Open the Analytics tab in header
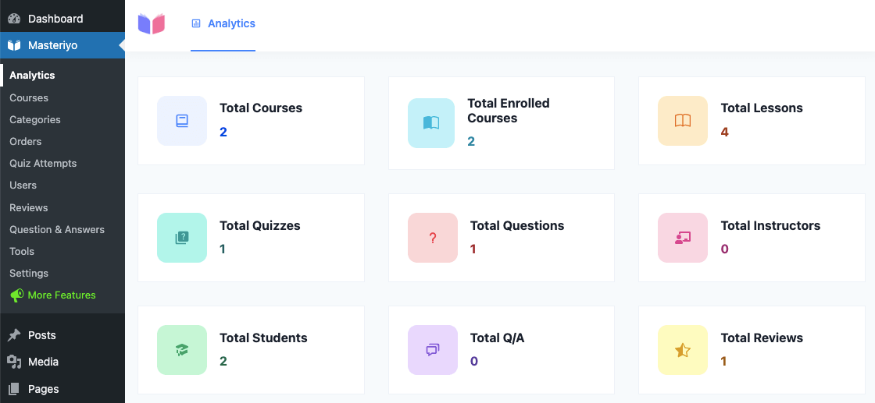 [x=223, y=23]
